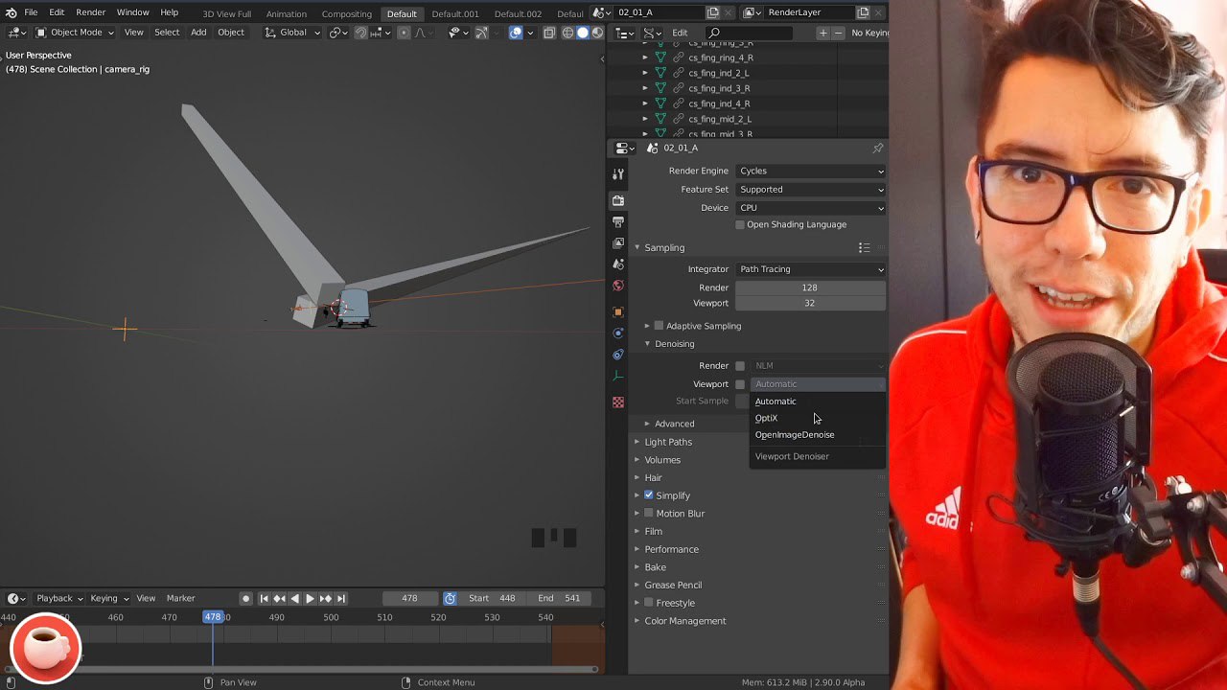
Task: Open the Texture properties tab
Action: click(x=618, y=402)
